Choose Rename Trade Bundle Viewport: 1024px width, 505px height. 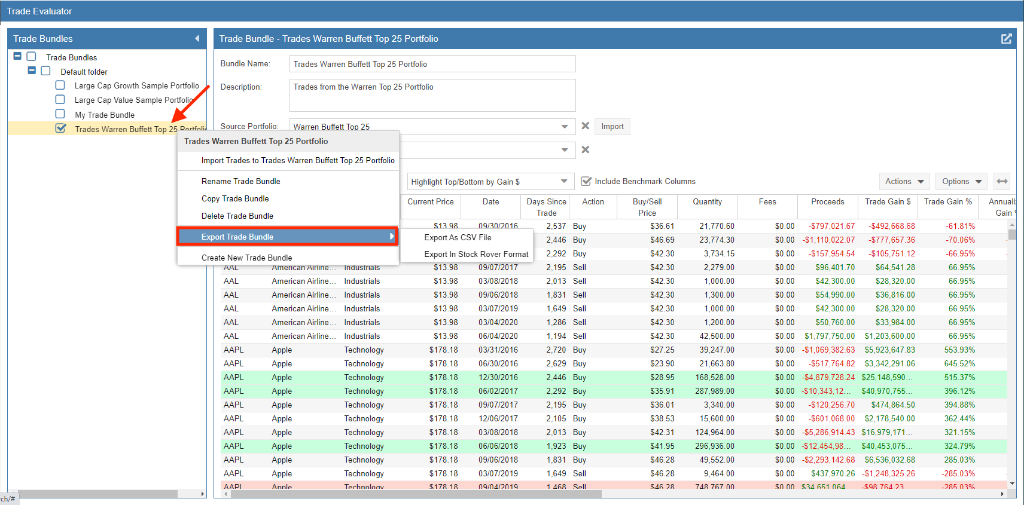[288, 181]
